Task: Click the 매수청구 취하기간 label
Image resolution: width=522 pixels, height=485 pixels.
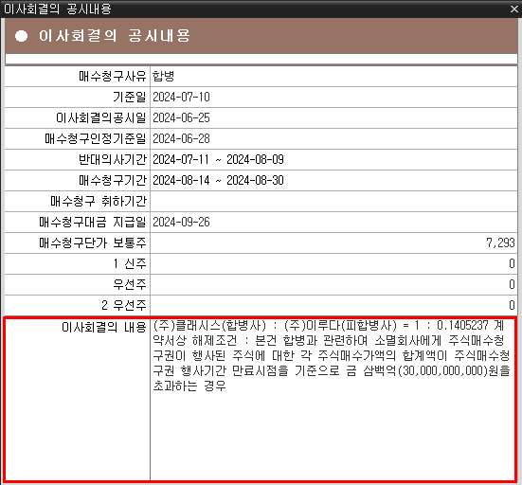Action: click(99, 201)
